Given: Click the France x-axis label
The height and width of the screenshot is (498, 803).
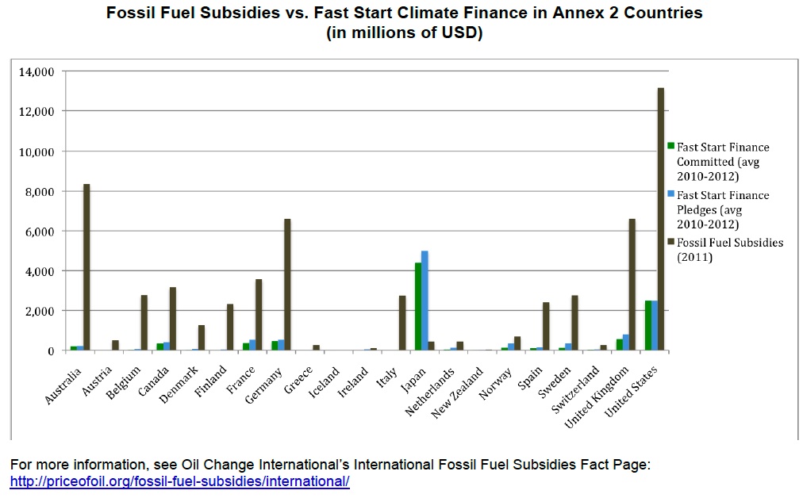Looking at the screenshot, I should pyautogui.click(x=240, y=381).
